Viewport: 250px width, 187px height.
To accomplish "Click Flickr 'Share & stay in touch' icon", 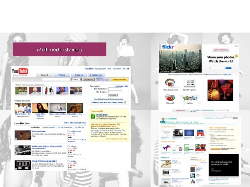I will coord(170,83).
